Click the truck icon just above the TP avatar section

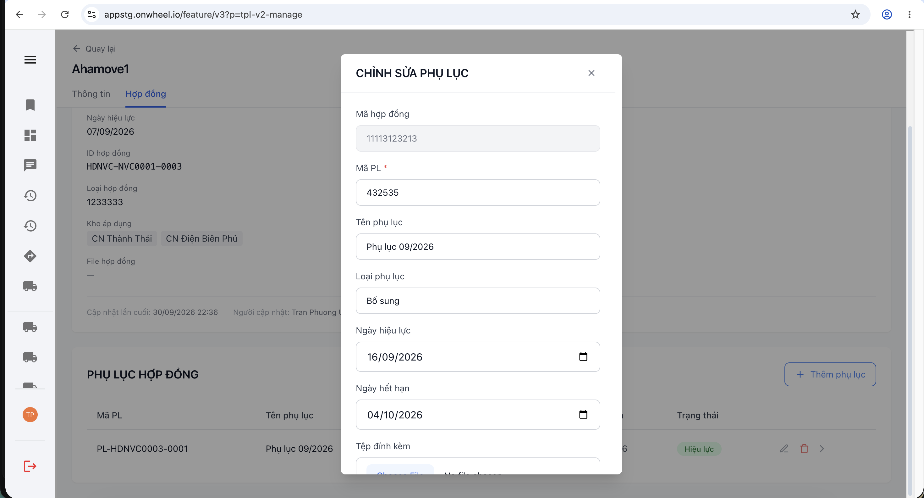[x=30, y=385]
